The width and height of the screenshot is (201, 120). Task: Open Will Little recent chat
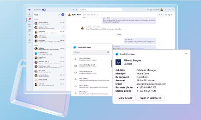(x=49, y=49)
